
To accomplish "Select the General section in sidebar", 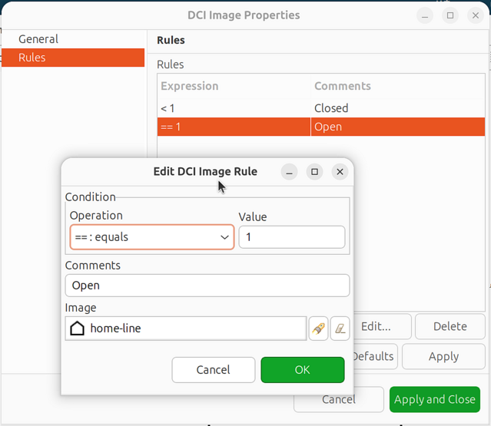I will coord(38,39).
